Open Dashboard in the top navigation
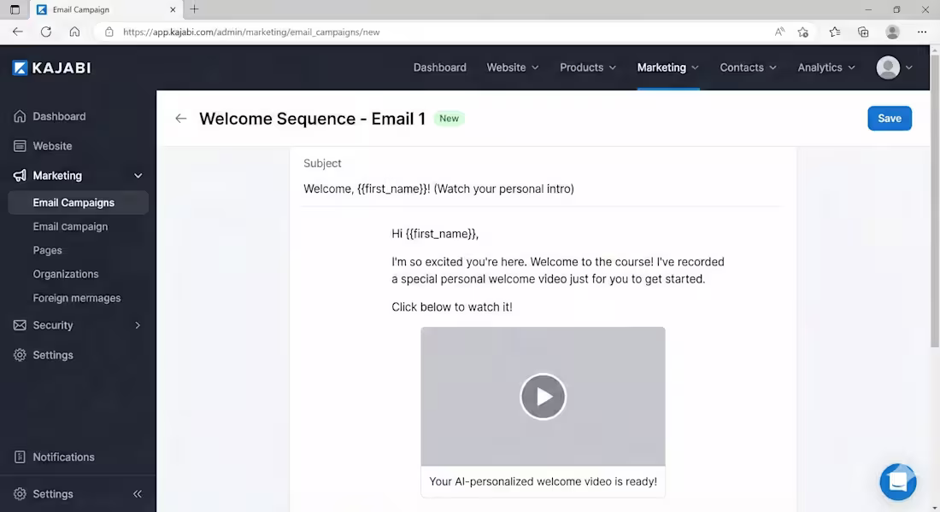Image resolution: width=940 pixels, height=512 pixels. 439,67
